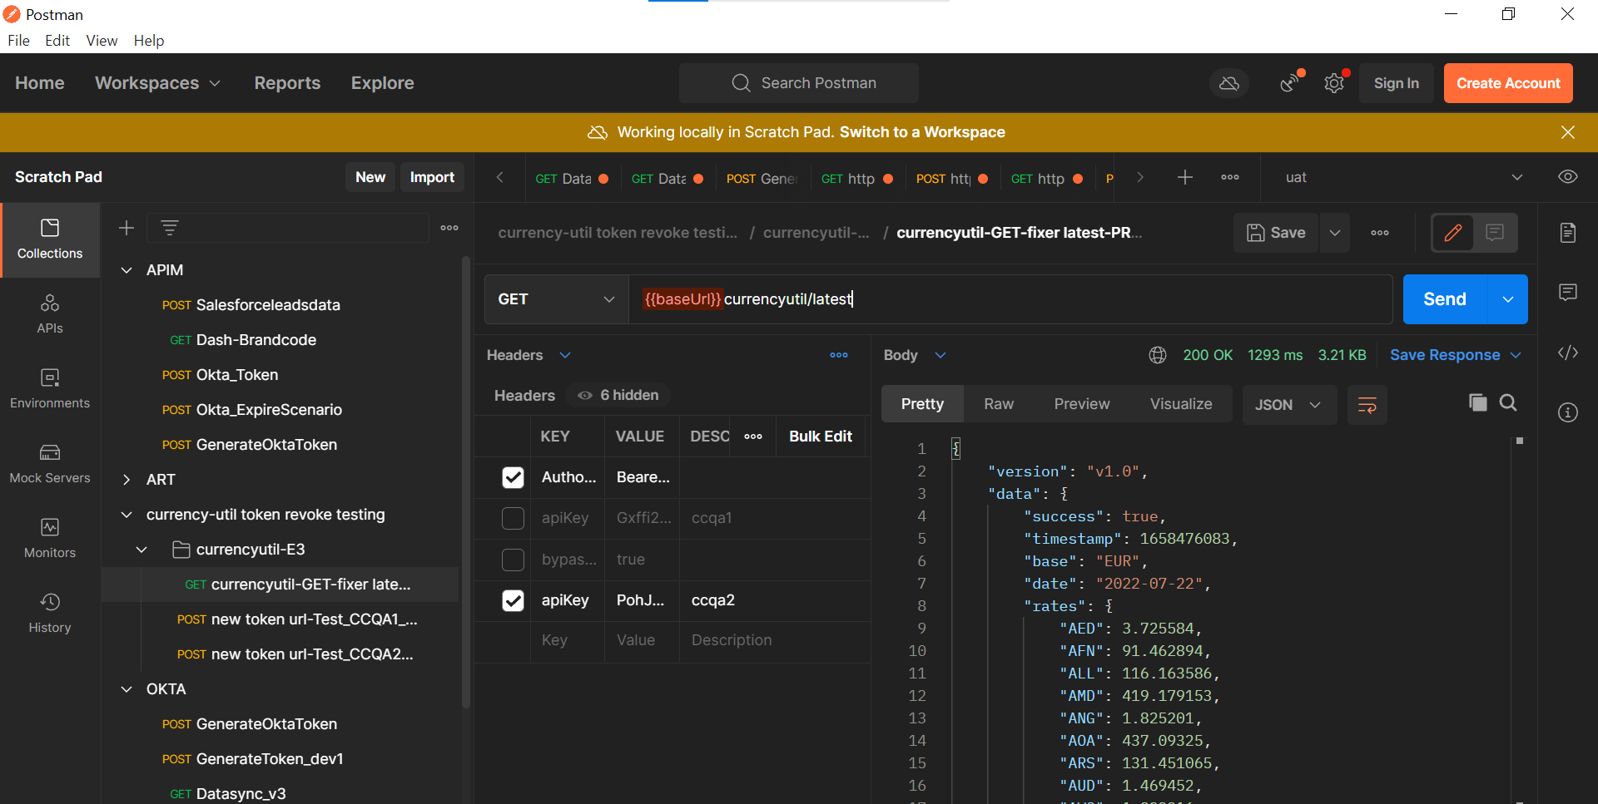The height and width of the screenshot is (804, 1598).
Task: Open tab options ellipsis menu
Action: (1230, 177)
